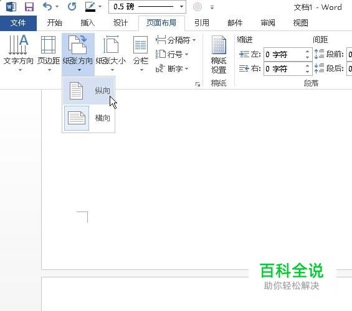The image size is (352, 311).
Task: Open the pen color dropdown arrow
Action: pos(100,6)
